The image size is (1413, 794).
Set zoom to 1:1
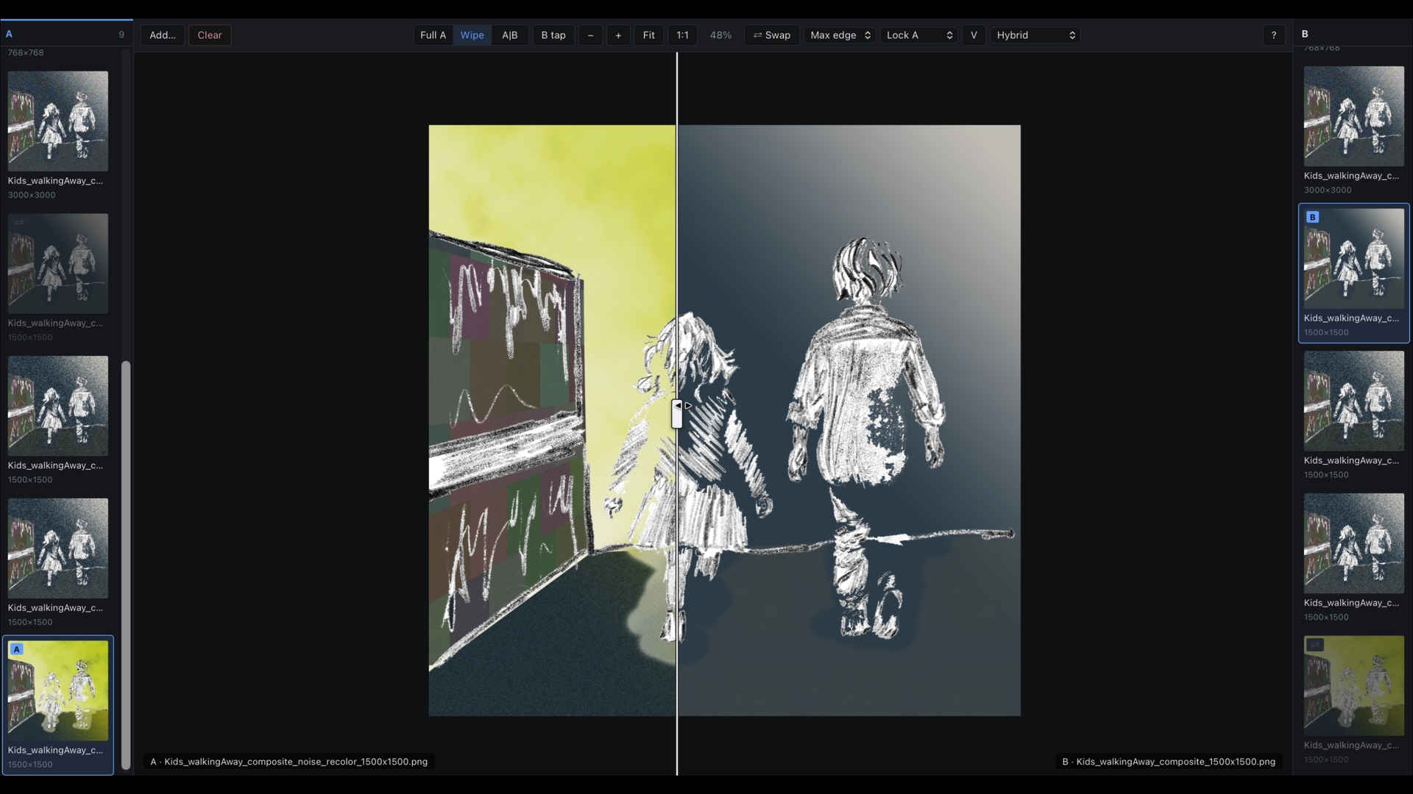(683, 35)
